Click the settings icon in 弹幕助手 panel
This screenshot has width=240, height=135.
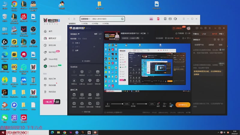[218, 40]
